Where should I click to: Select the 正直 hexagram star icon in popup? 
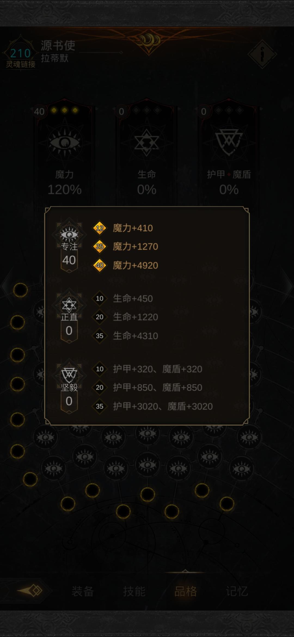click(69, 305)
